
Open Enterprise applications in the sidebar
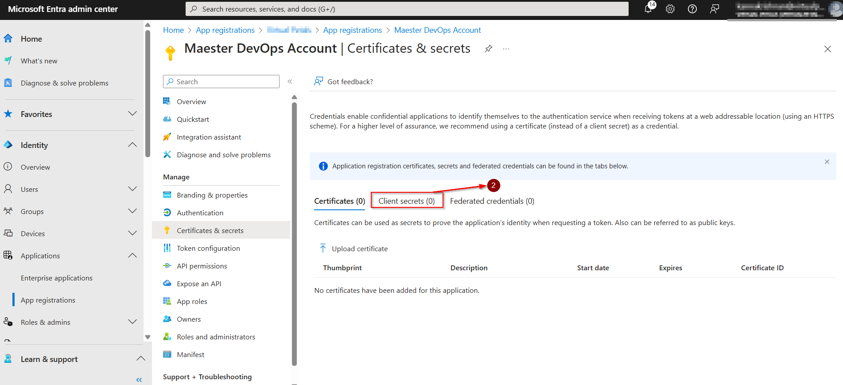coord(57,278)
